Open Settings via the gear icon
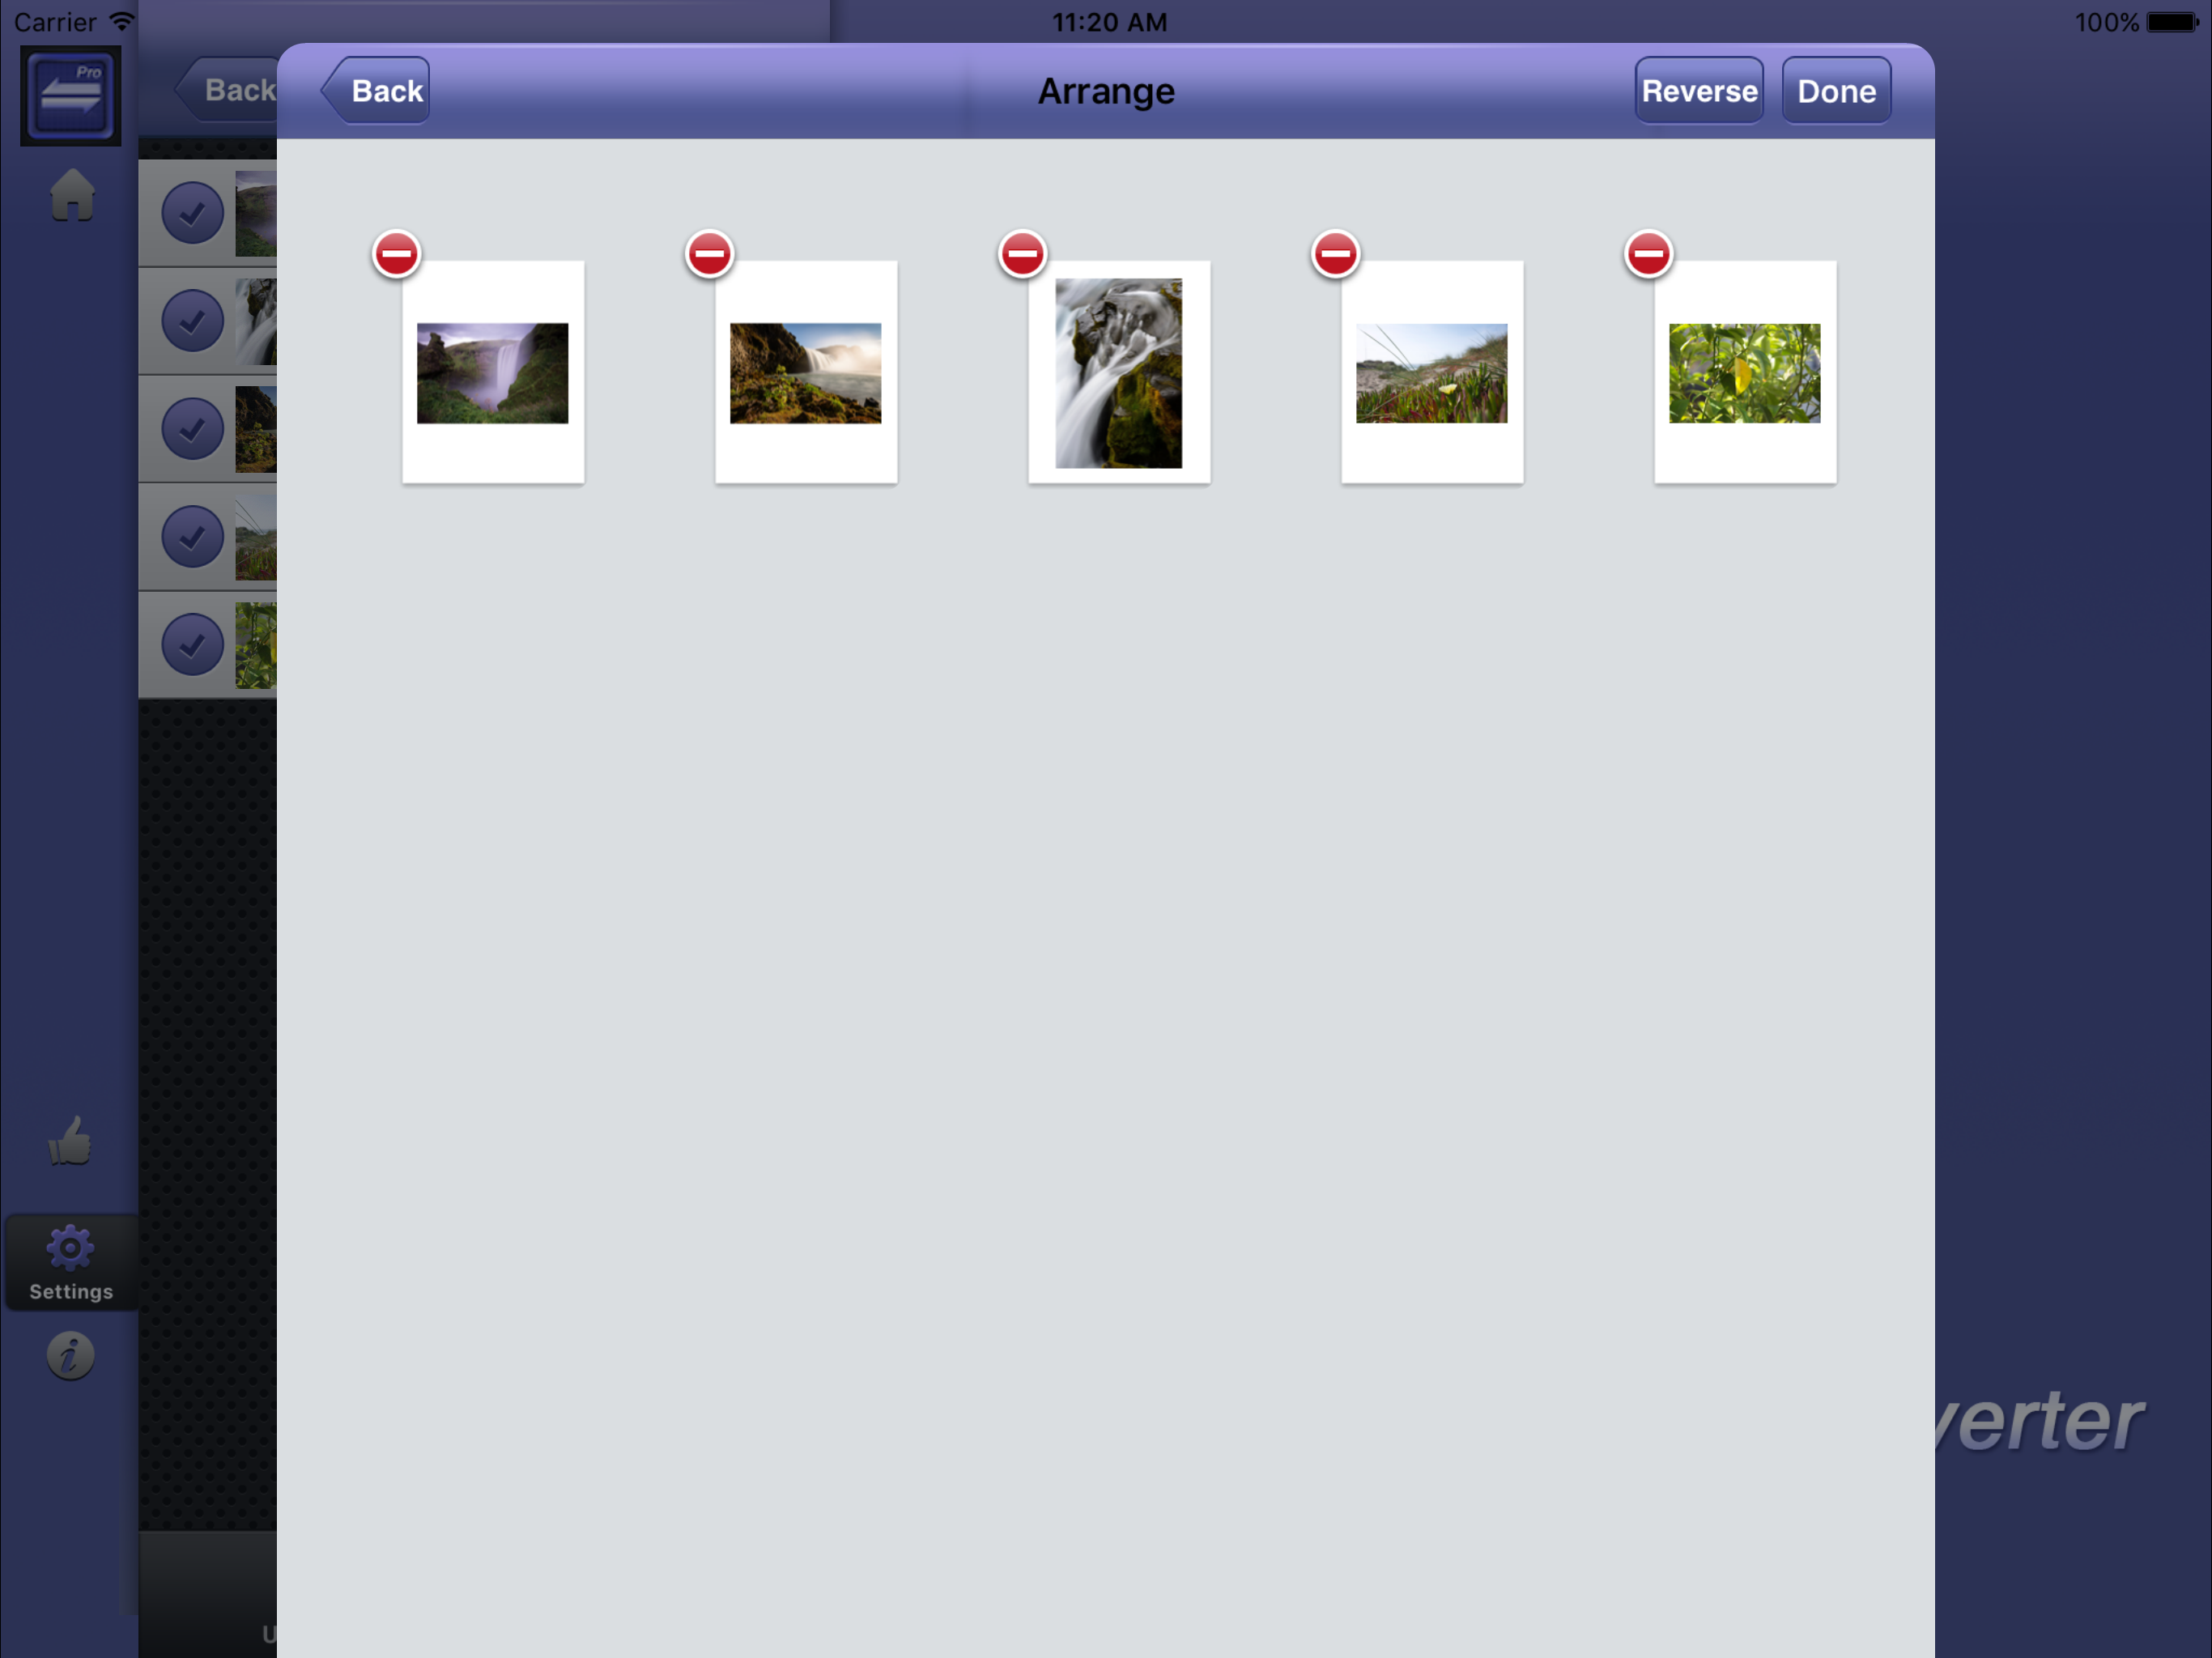Viewport: 2212px width, 1658px height. [x=70, y=1248]
